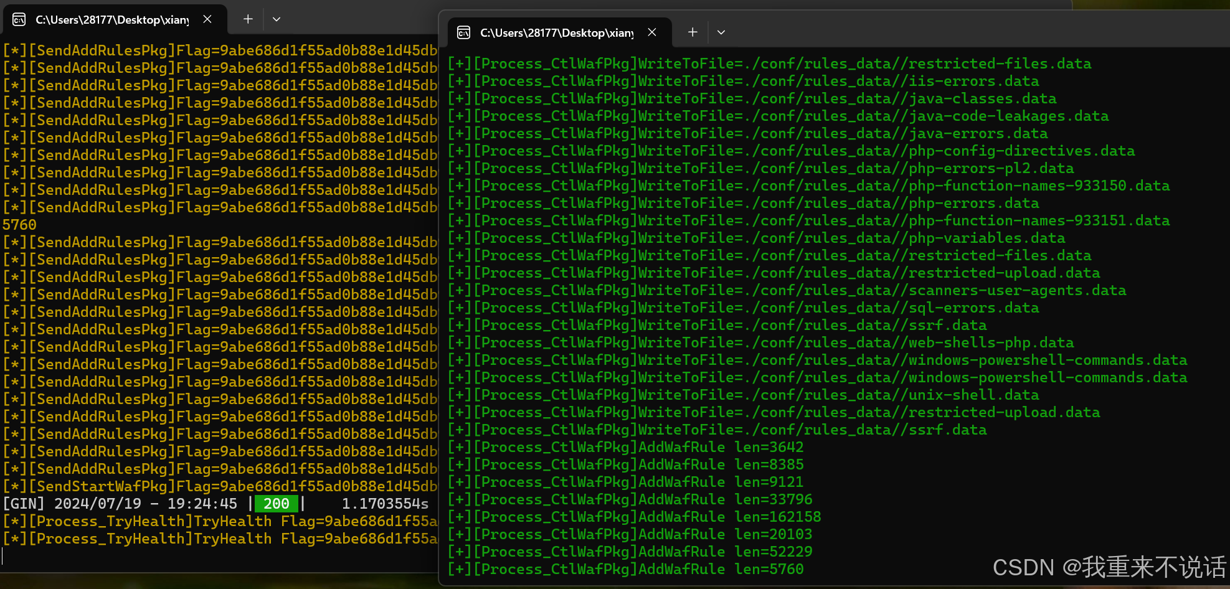Select the right window's C:\Users\28177\Desktop tab
1230x589 pixels.
coord(559,32)
